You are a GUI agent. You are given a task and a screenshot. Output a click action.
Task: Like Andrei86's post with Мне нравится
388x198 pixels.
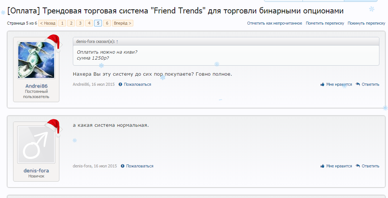coord(339,84)
